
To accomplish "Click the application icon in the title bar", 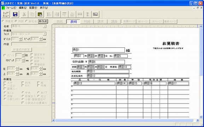I will [x=2, y=3].
